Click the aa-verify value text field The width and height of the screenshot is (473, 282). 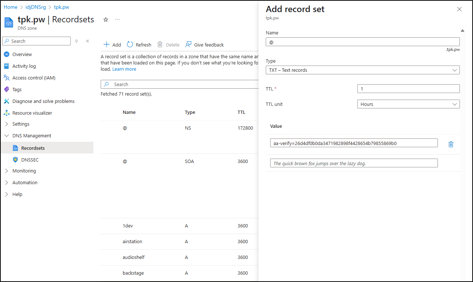tap(354, 143)
